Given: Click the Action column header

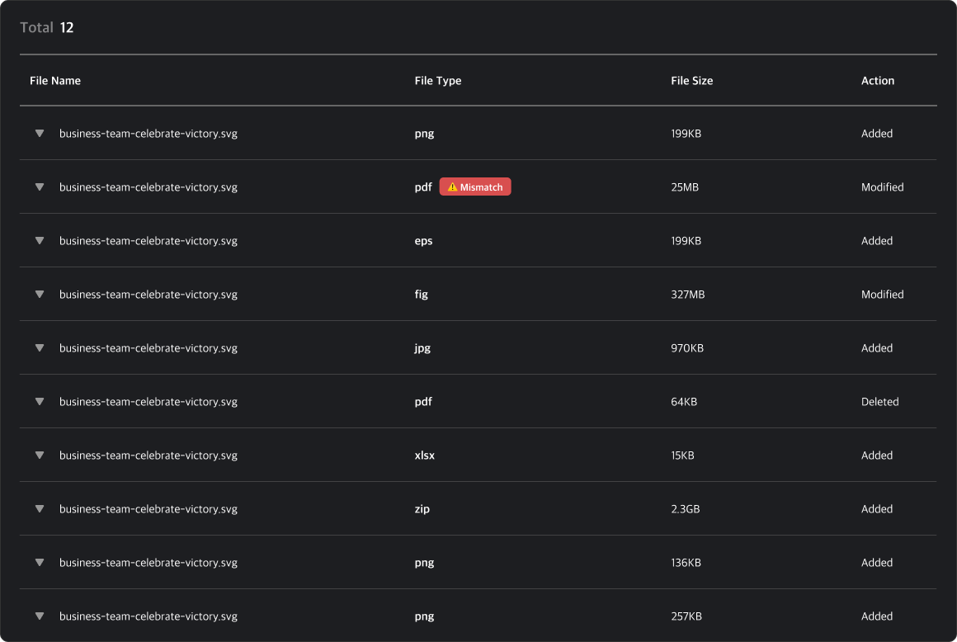Looking at the screenshot, I should [877, 80].
